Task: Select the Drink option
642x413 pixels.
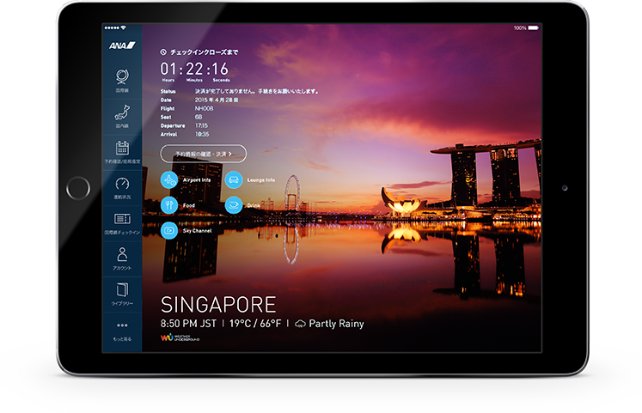Action: tap(234, 205)
